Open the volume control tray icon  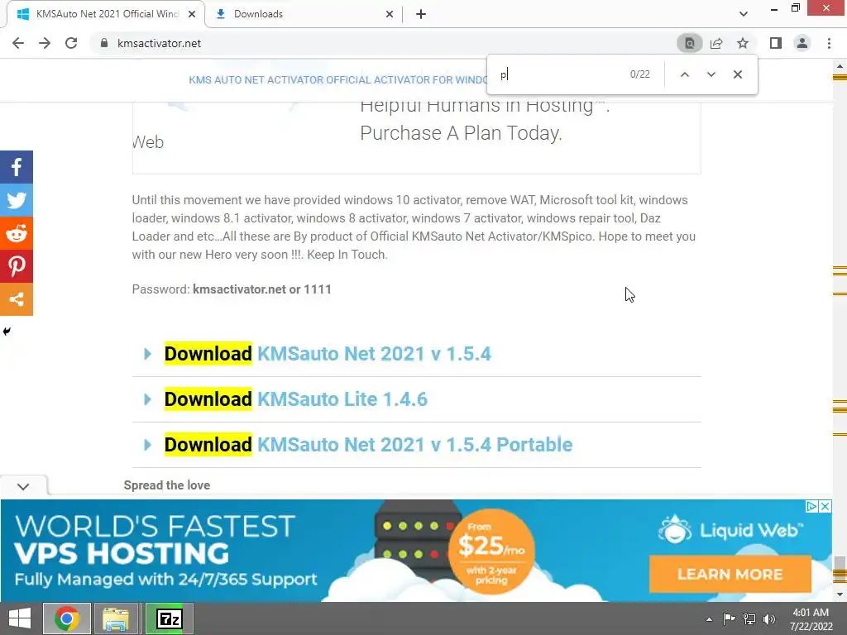[x=769, y=618]
